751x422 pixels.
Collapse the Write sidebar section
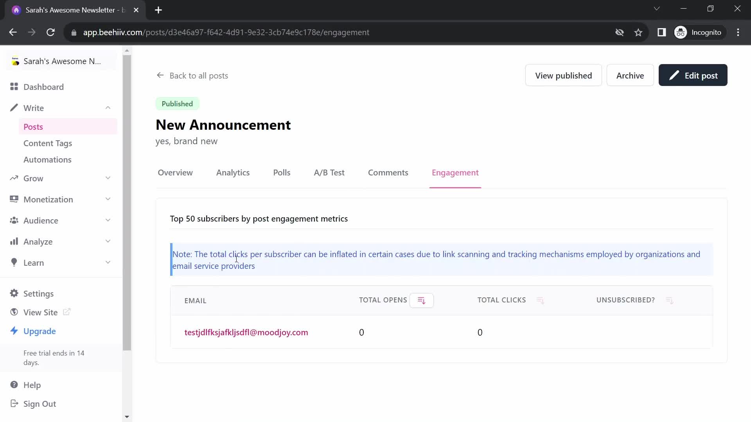pos(108,108)
